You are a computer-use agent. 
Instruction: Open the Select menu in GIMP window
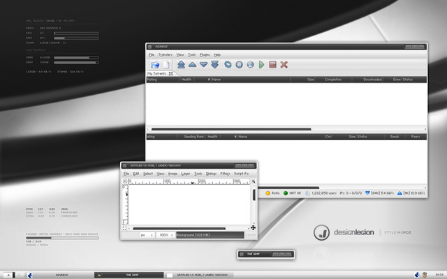(x=148, y=174)
